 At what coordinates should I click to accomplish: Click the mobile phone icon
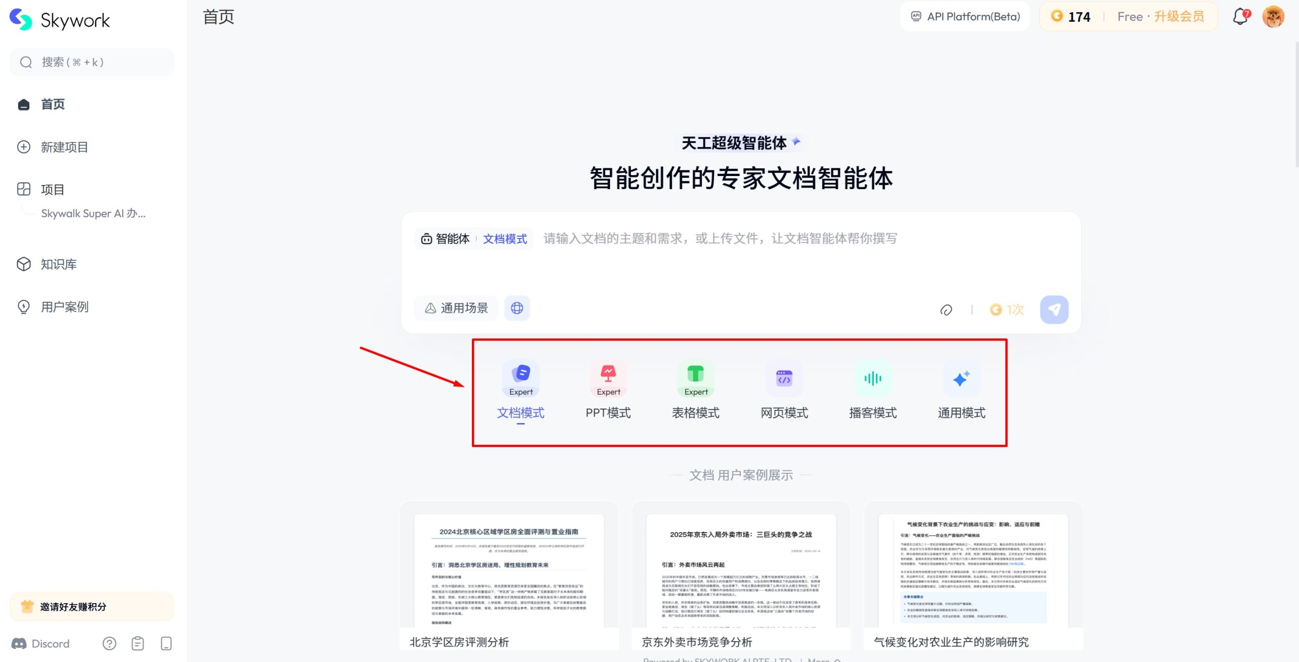click(166, 644)
